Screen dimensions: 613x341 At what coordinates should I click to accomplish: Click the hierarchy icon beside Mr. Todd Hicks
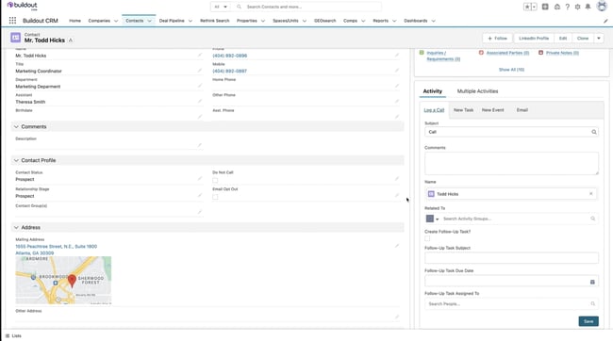(71, 41)
